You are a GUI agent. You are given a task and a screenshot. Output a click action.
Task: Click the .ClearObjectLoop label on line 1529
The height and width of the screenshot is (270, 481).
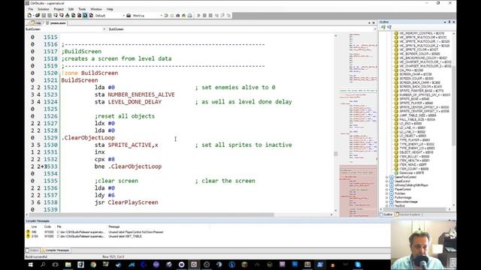click(88, 138)
